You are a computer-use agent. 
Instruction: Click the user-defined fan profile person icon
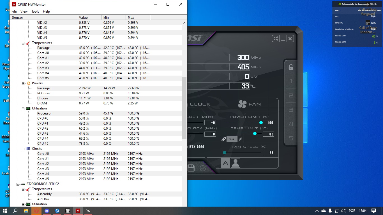coord(236,163)
